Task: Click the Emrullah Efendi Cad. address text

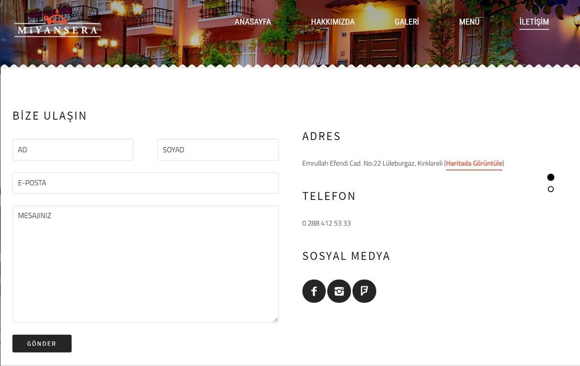Action: tap(372, 163)
